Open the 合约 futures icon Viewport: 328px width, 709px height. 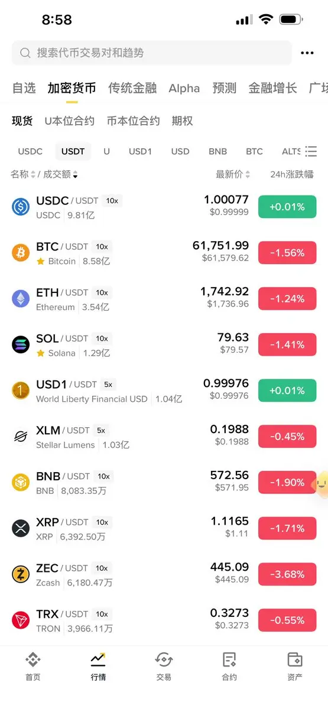click(x=229, y=659)
